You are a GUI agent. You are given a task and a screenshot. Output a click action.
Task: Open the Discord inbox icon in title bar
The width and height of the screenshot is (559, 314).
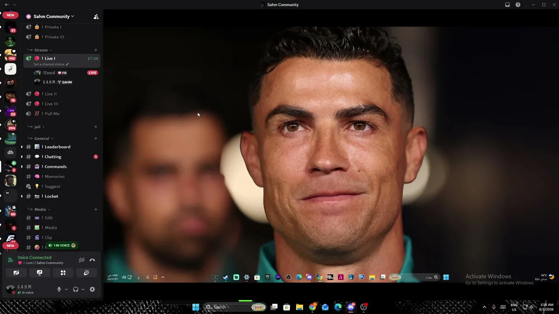point(507,5)
